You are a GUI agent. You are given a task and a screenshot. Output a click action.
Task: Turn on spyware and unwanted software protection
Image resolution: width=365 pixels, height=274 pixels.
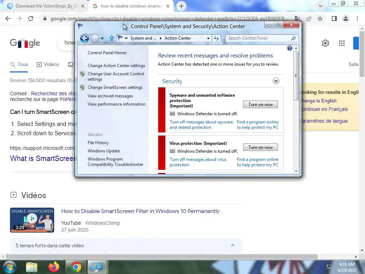[x=261, y=105]
